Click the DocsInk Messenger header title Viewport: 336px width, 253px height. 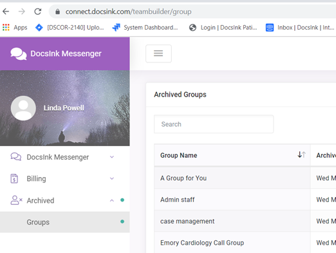pyautogui.click(x=66, y=53)
